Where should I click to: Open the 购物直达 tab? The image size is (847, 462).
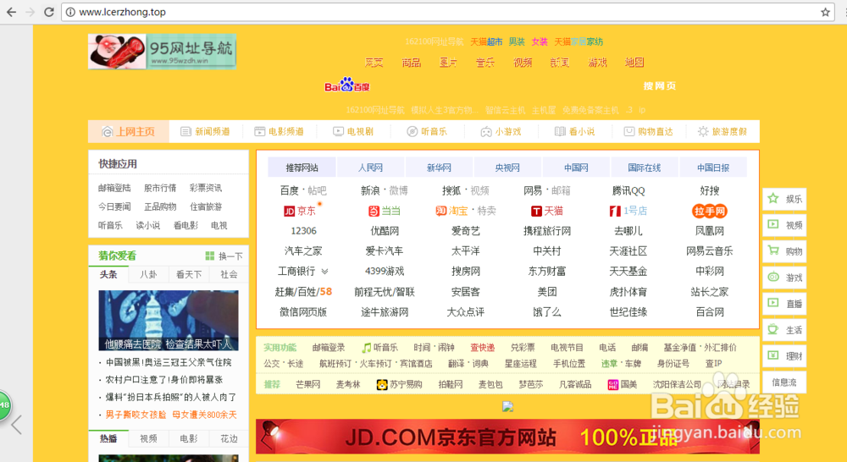click(x=648, y=132)
